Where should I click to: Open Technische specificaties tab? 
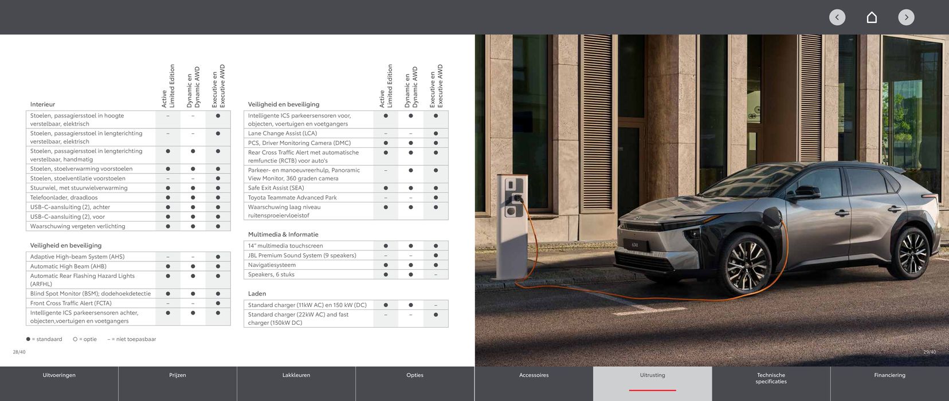[x=771, y=379]
